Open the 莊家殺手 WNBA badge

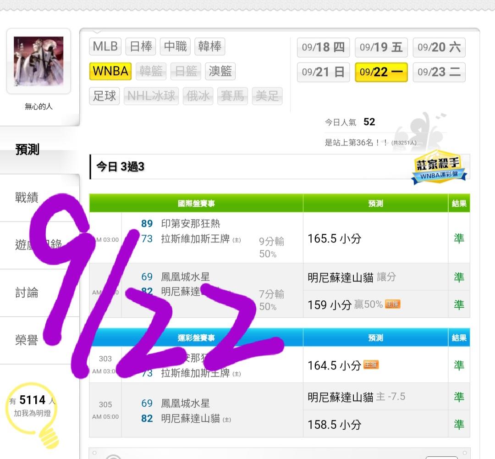coord(439,168)
